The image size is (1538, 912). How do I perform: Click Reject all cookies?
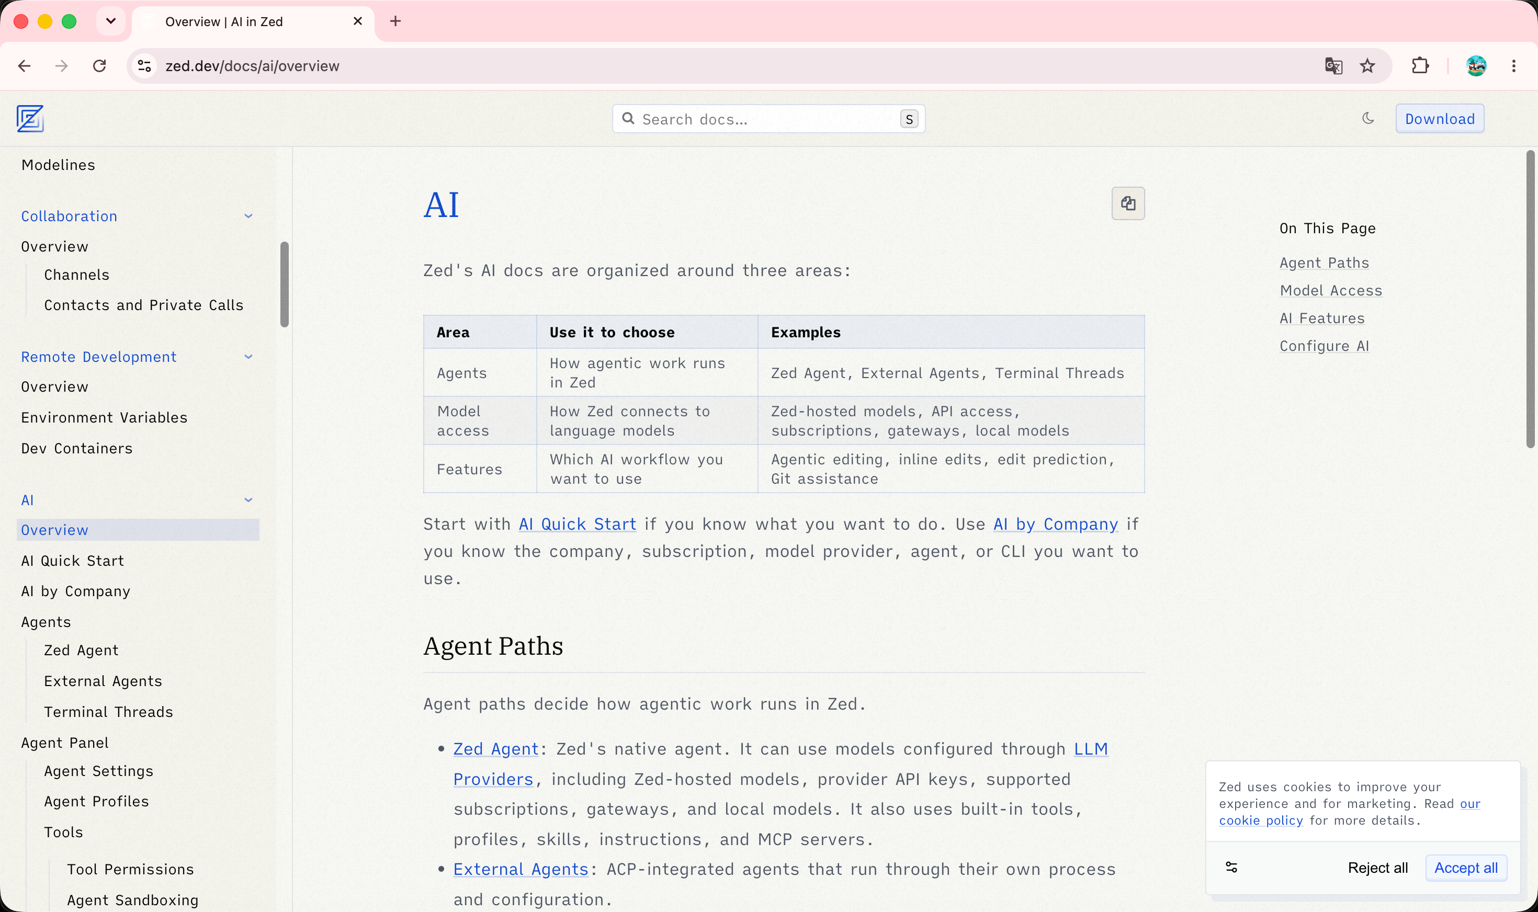click(x=1377, y=868)
